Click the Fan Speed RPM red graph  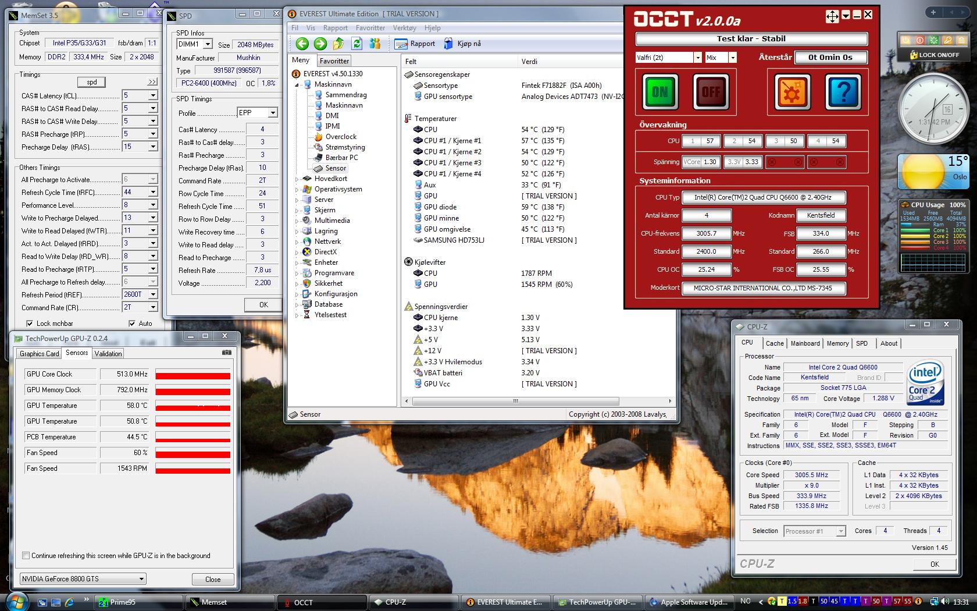pyautogui.click(x=193, y=468)
